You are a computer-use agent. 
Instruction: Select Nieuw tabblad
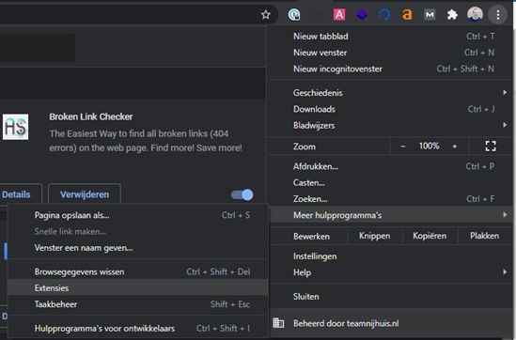(x=391, y=37)
